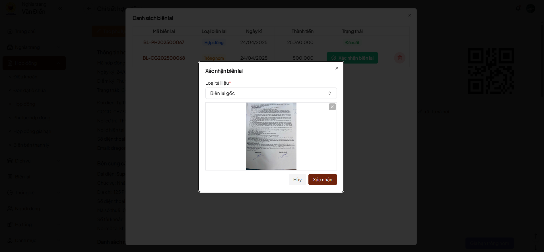
Task: Remove the uploaded receipt image
Action: [x=332, y=107]
